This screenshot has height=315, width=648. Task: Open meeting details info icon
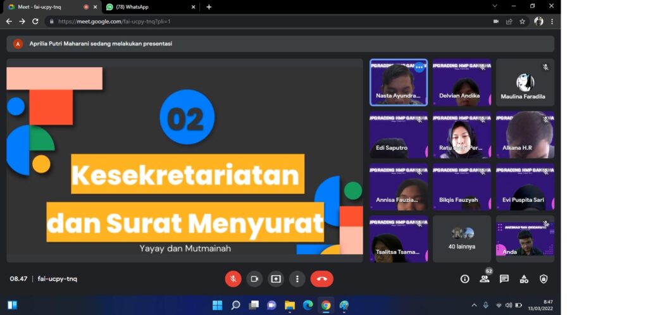[x=464, y=278]
